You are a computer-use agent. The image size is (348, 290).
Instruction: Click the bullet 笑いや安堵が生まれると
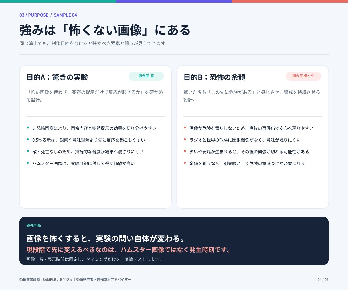[x=249, y=152]
